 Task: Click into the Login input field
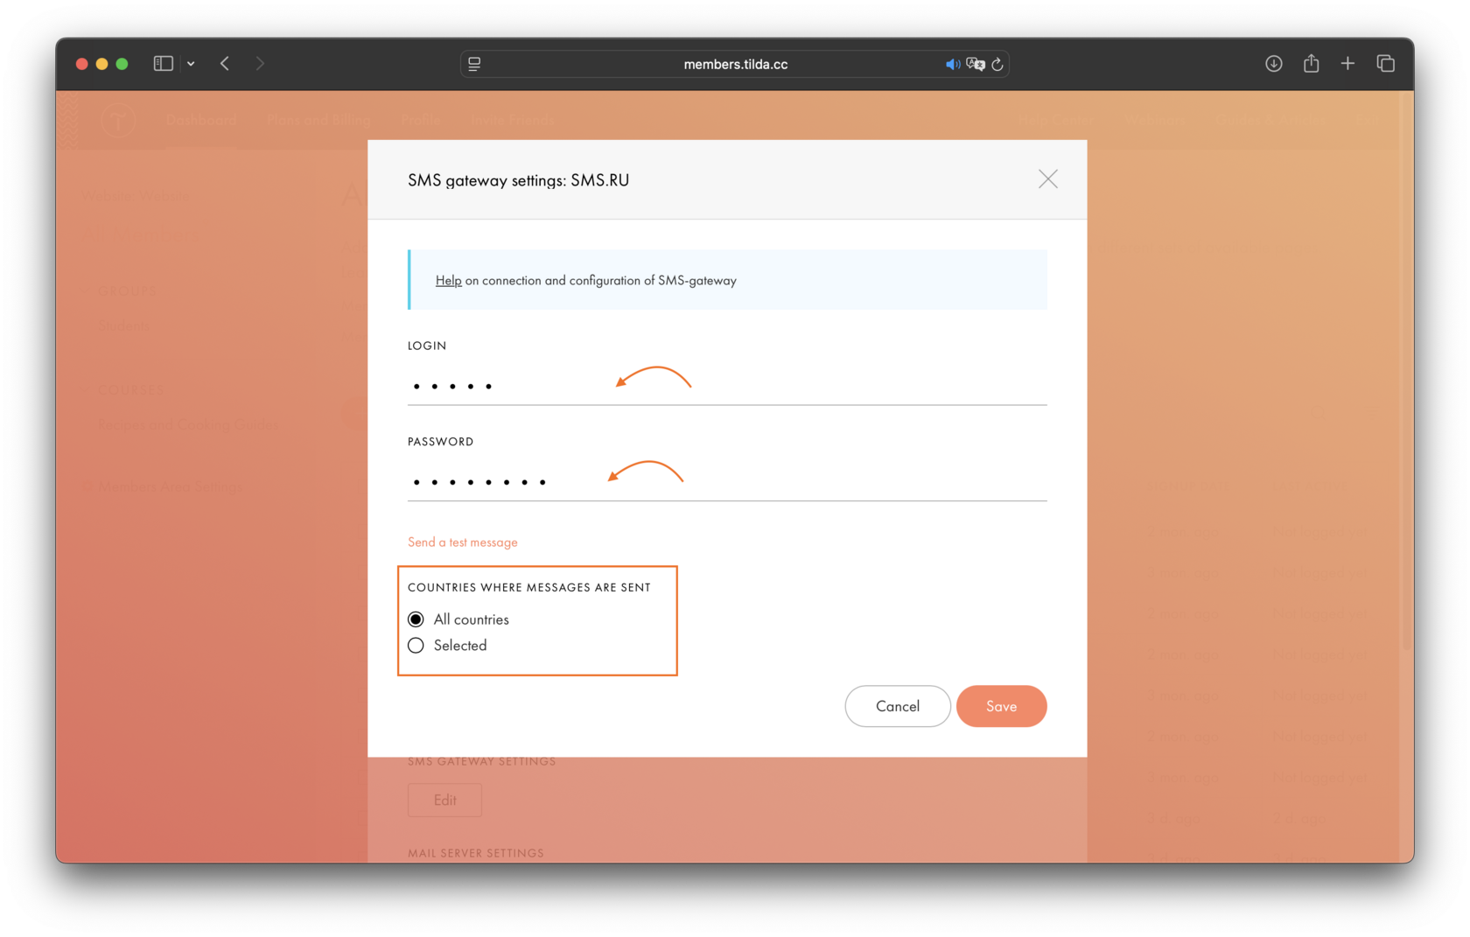[x=726, y=385]
